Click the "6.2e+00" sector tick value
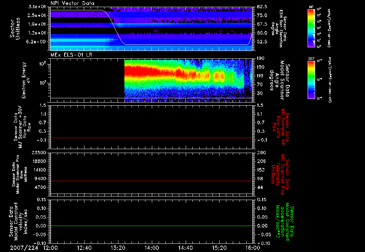365x252 pixels. coord(36,42)
